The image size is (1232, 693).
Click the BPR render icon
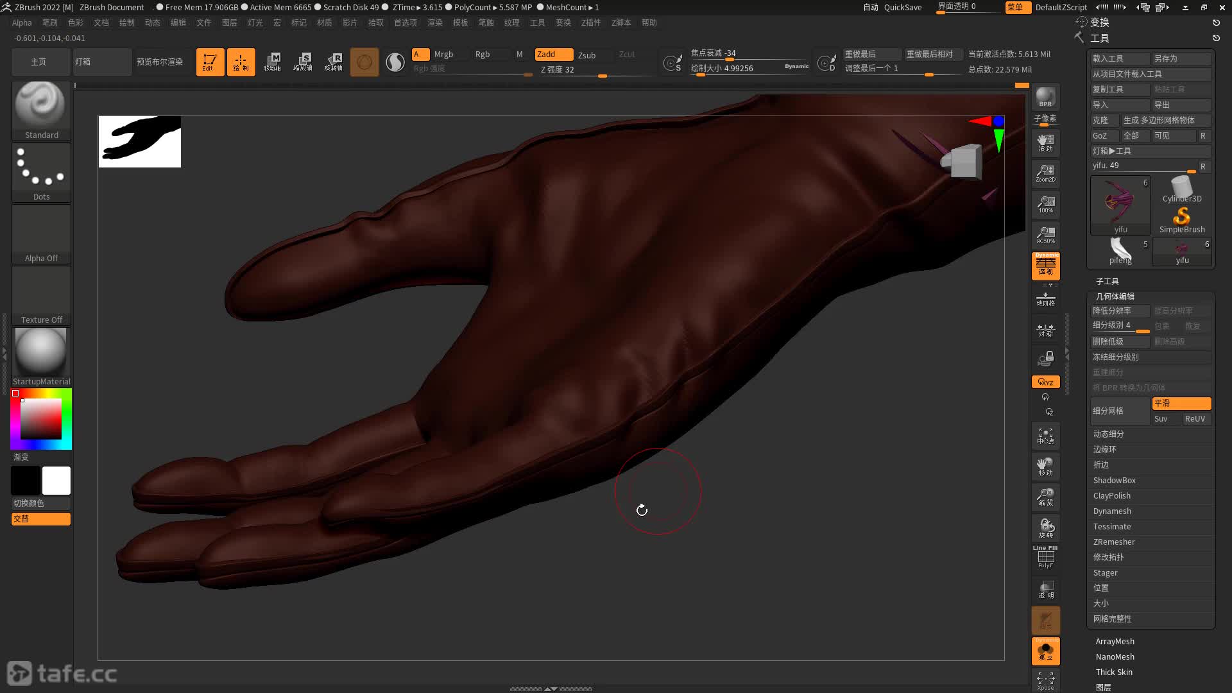coord(1045,97)
